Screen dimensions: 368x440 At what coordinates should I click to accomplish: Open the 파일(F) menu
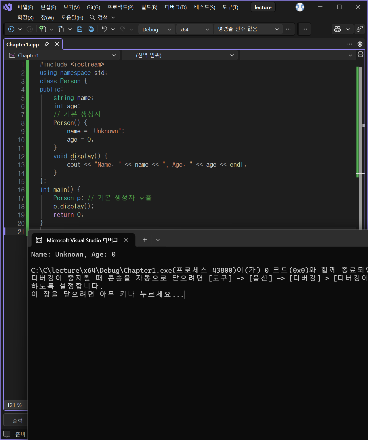[25, 7]
